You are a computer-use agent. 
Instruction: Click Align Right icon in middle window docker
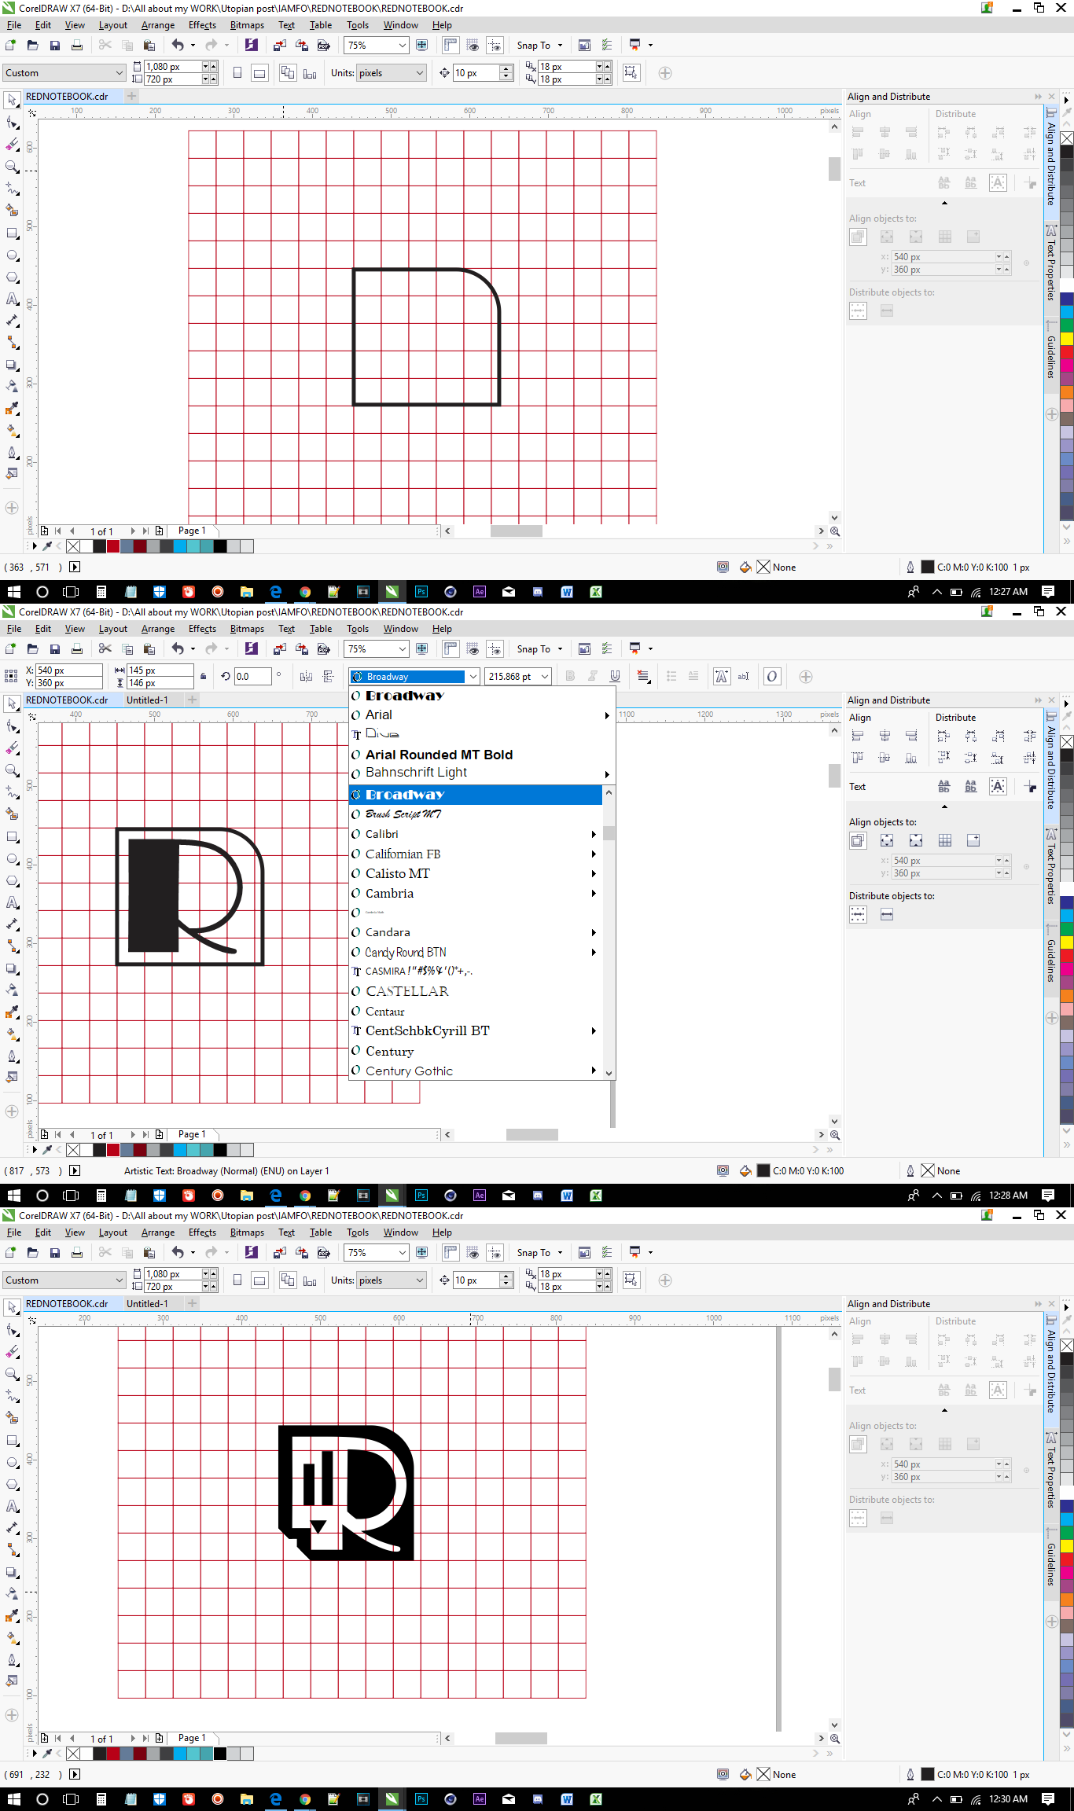point(911,736)
